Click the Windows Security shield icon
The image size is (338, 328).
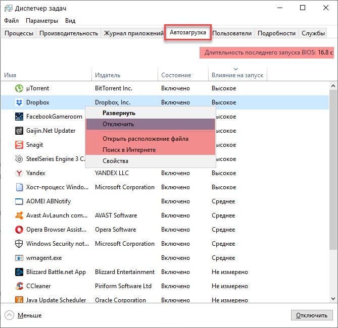click(19, 244)
